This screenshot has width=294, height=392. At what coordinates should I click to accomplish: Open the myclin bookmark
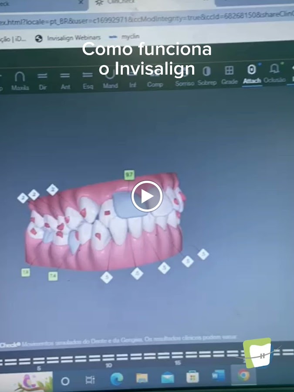click(x=124, y=37)
